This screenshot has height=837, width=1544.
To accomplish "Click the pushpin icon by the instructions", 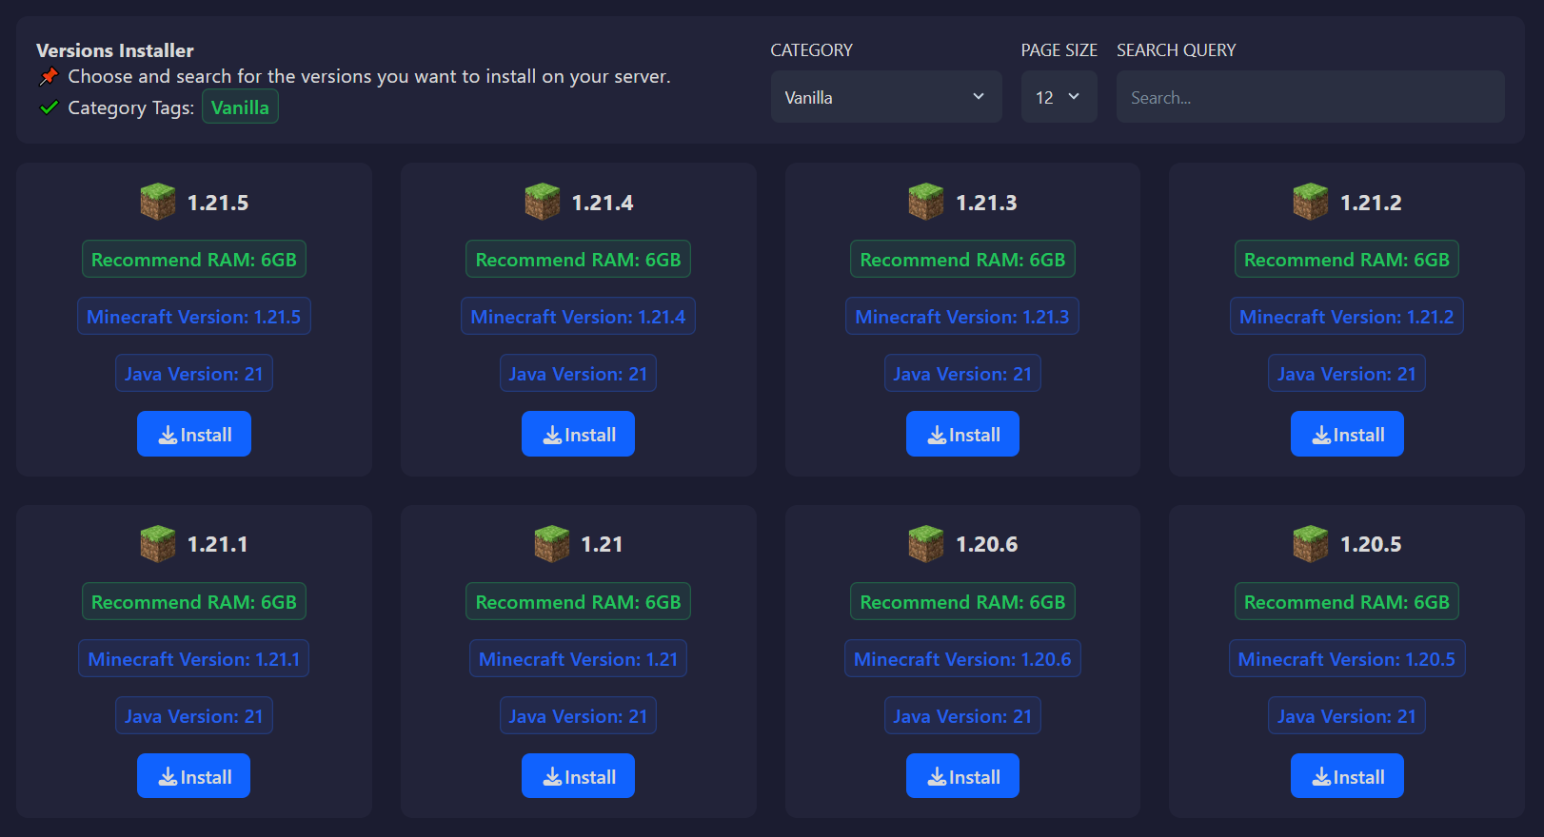I will click(x=49, y=76).
